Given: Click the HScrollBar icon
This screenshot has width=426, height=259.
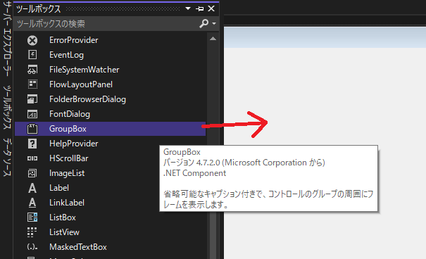Looking at the screenshot, I should click(32, 158).
